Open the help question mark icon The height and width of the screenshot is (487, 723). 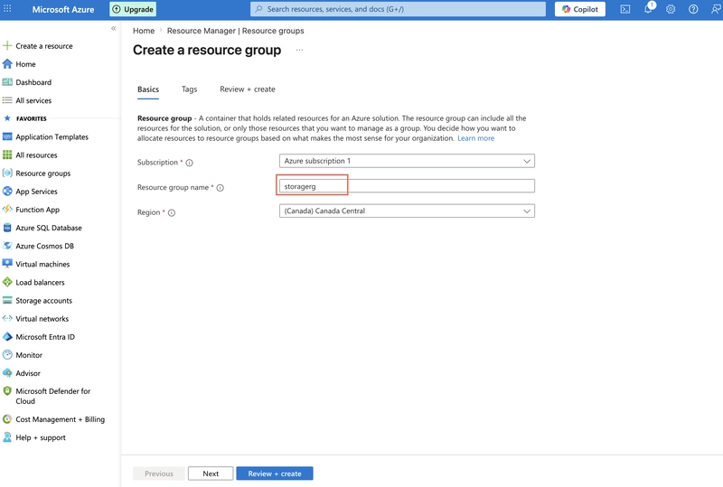click(x=693, y=9)
